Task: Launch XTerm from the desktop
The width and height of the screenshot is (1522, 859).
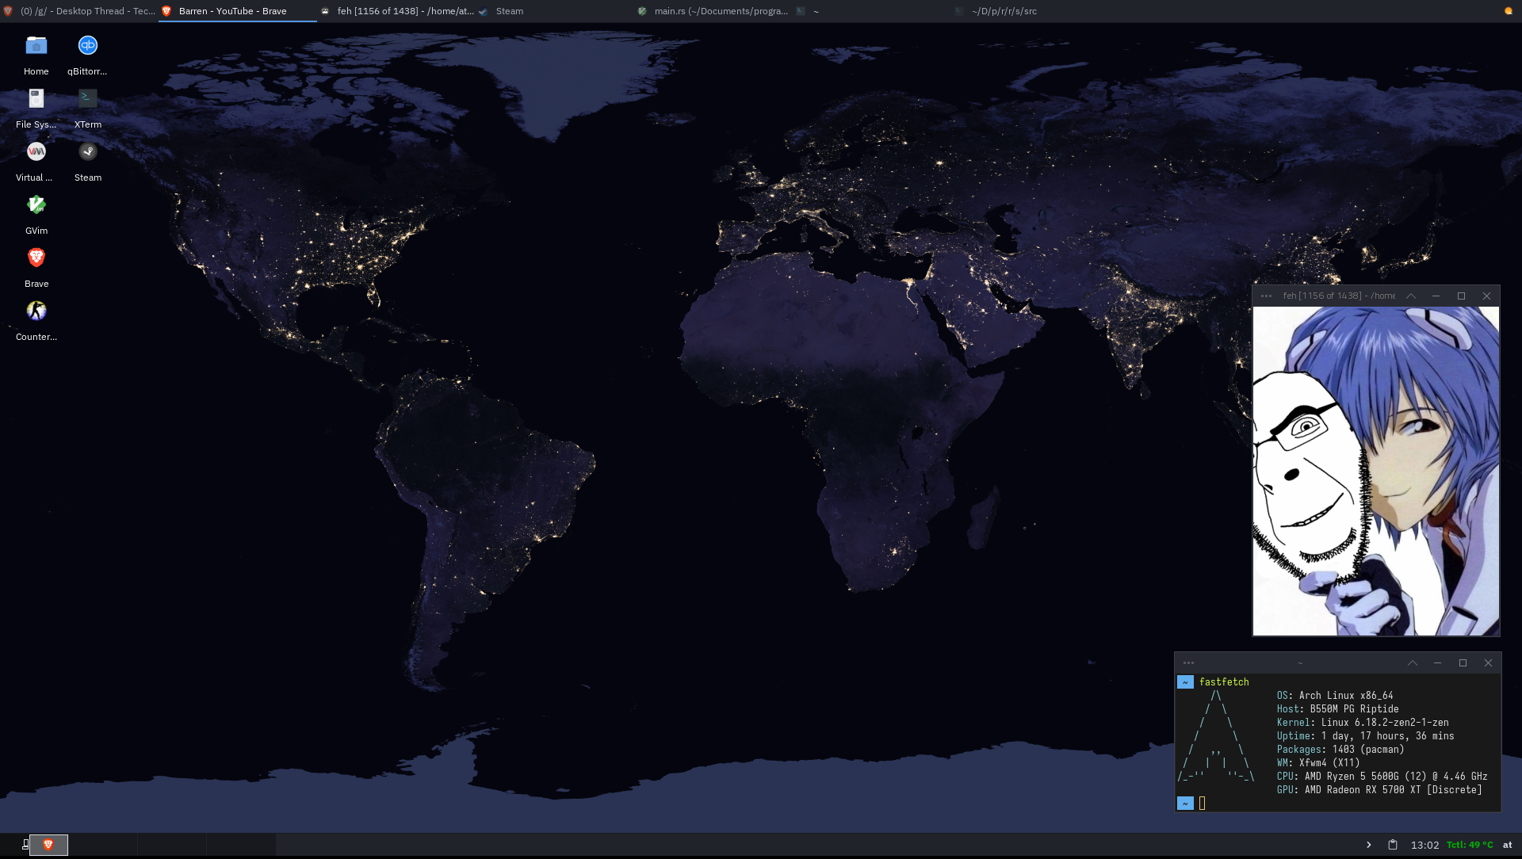Action: [x=87, y=99]
